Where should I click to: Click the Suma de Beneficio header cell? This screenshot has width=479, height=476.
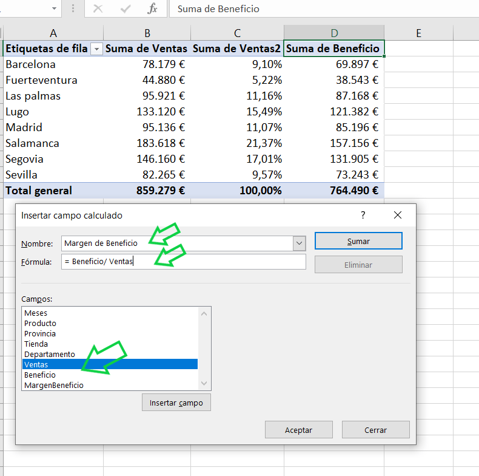333,49
